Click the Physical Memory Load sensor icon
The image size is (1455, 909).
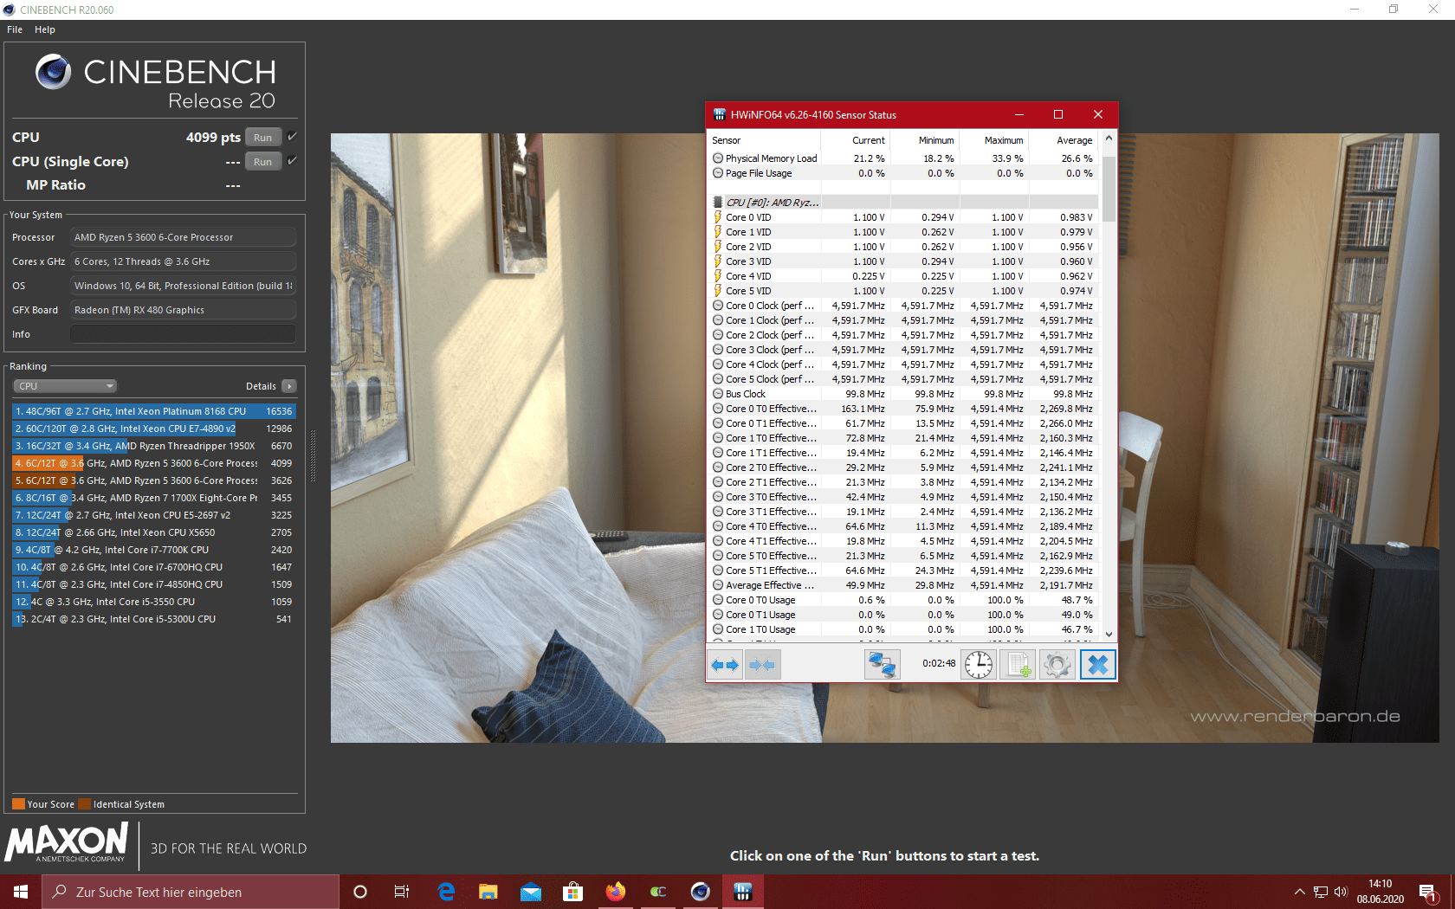[x=718, y=158]
